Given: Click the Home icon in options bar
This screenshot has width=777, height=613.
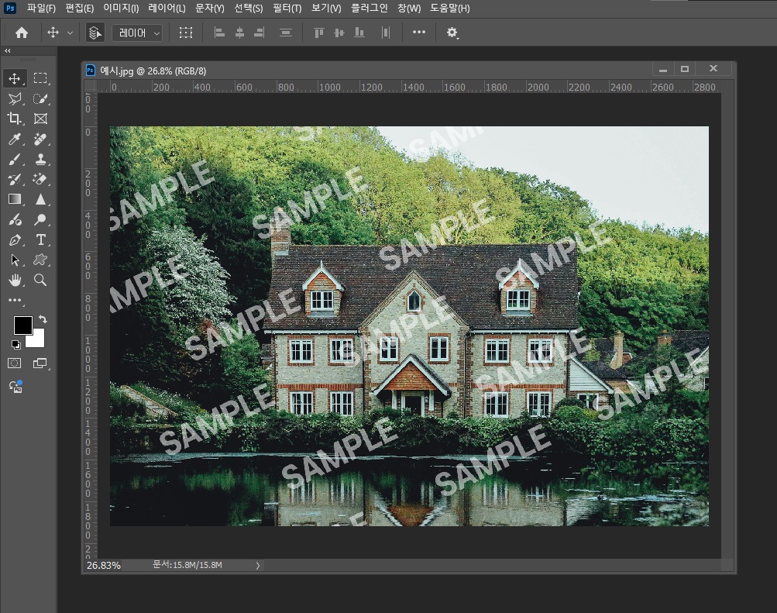Looking at the screenshot, I should (x=22, y=33).
